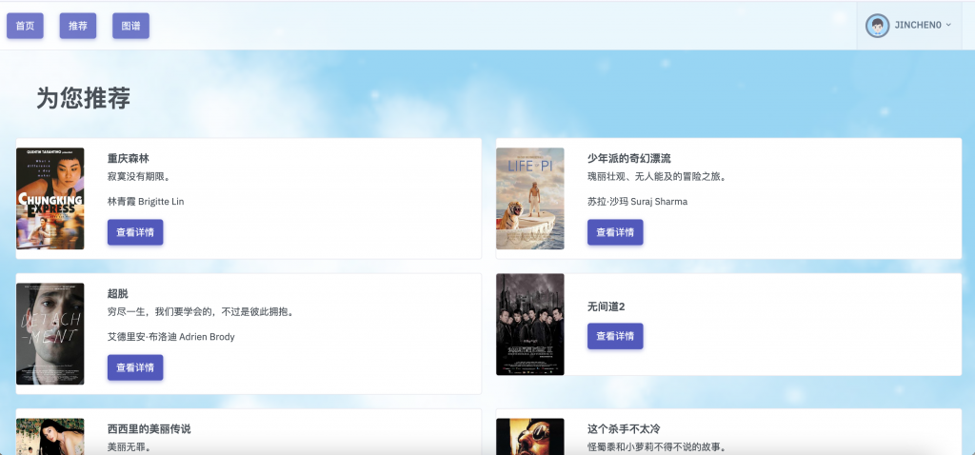Go to the 首页 home page
Image resolution: width=975 pixels, height=455 pixels.
pos(25,26)
